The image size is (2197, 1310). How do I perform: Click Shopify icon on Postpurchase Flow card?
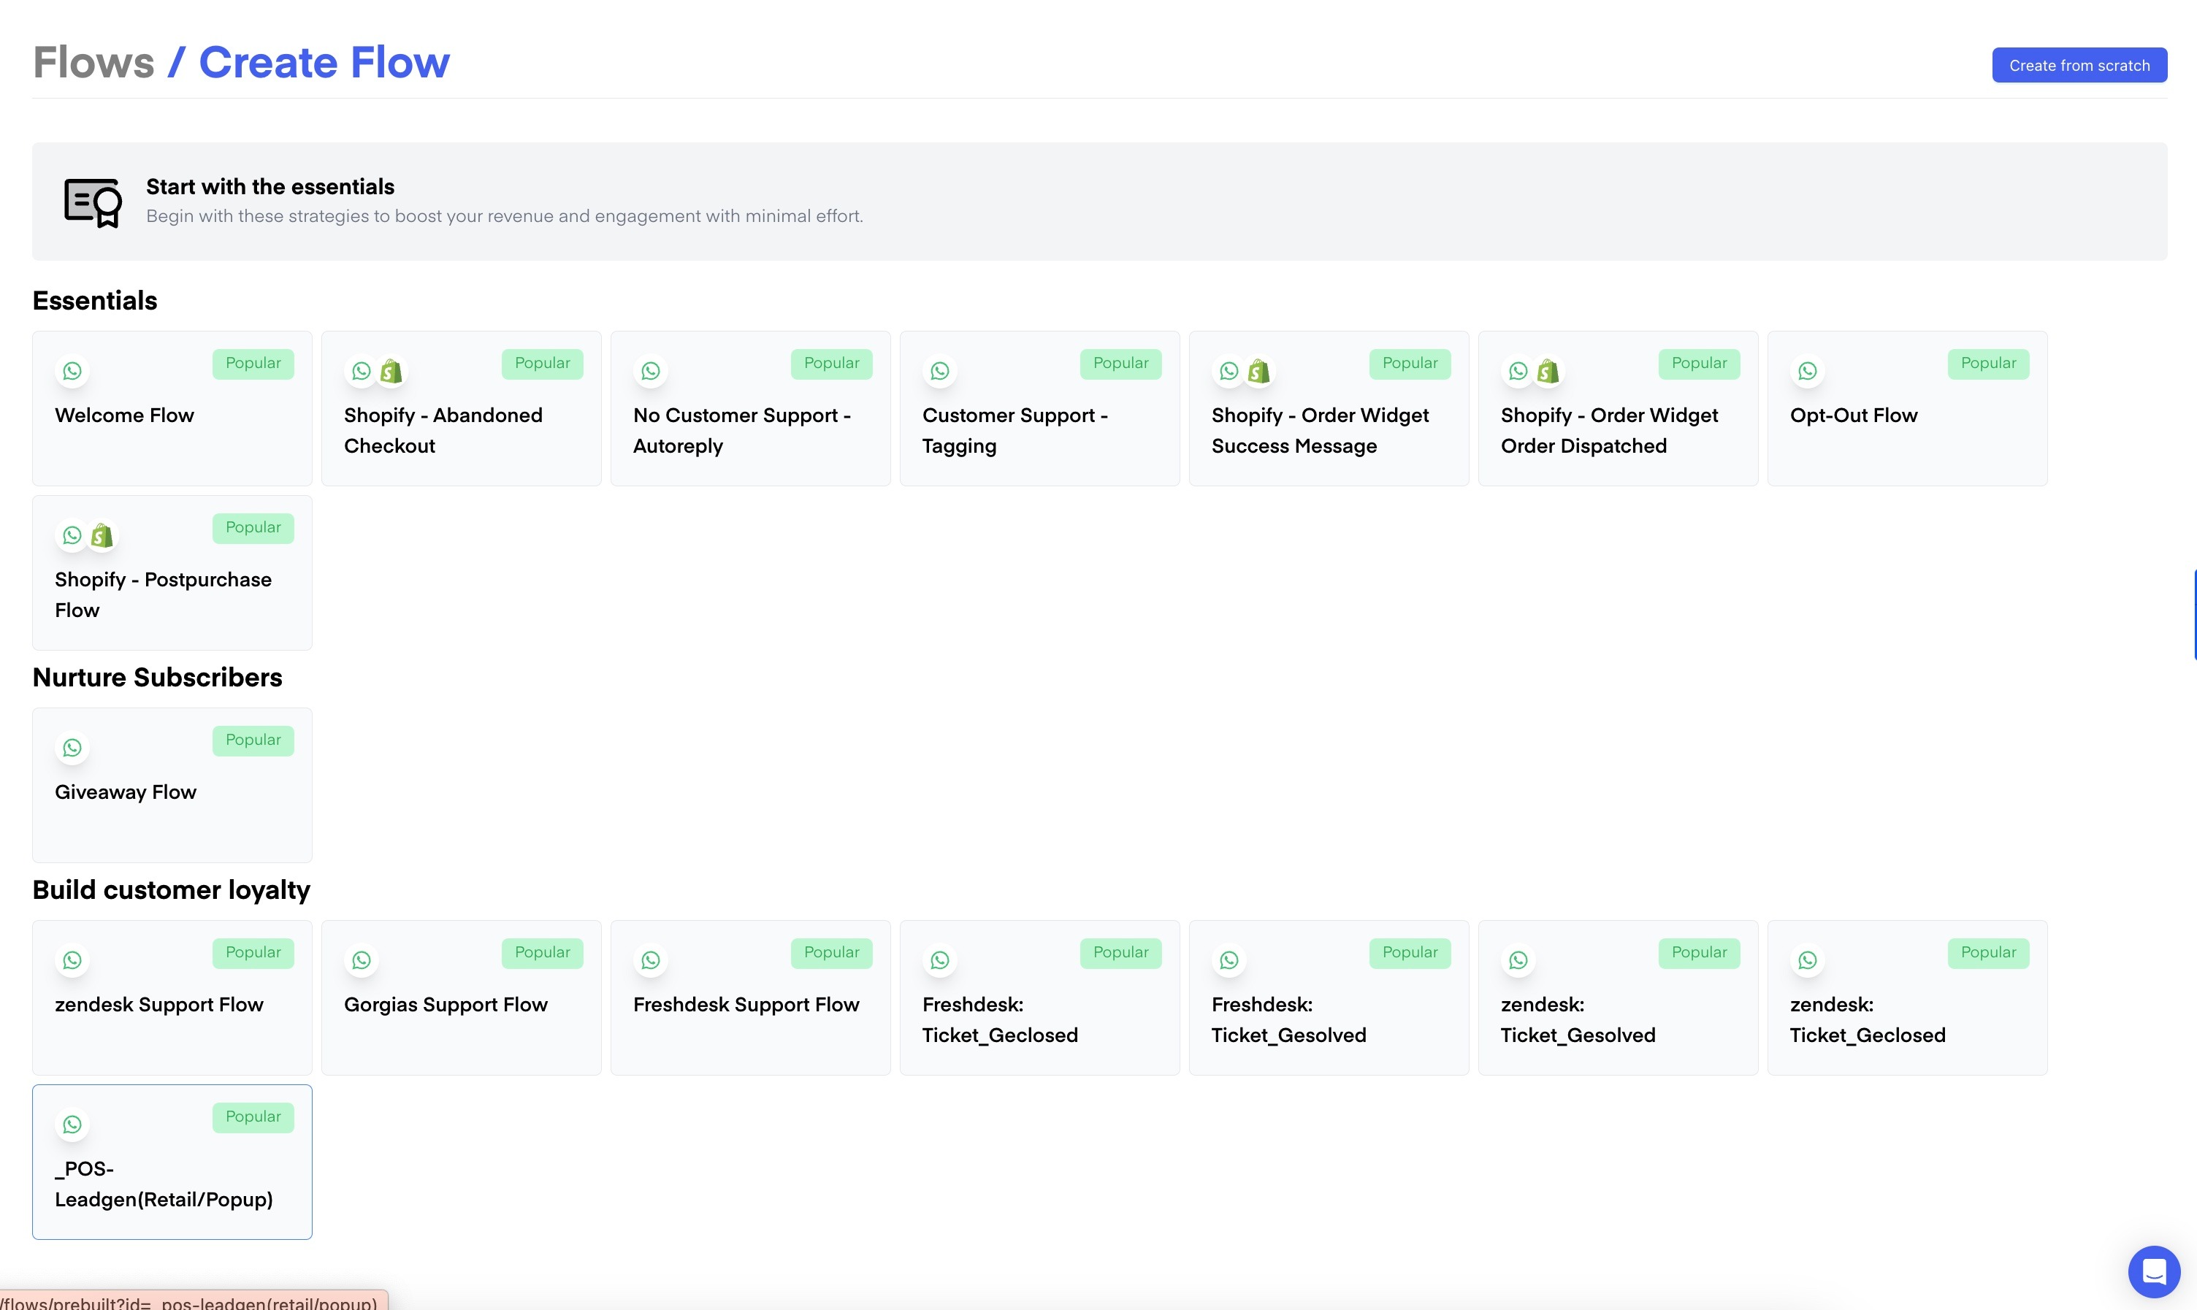[102, 536]
